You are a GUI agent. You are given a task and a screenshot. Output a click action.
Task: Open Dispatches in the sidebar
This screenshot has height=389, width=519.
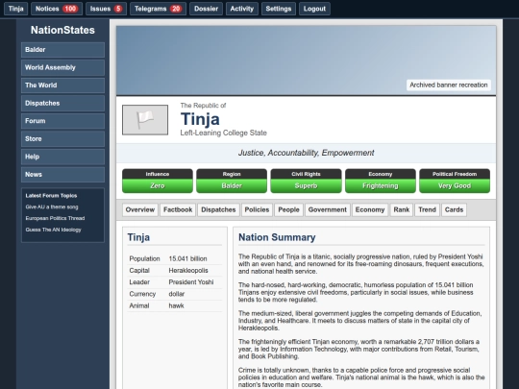62,103
